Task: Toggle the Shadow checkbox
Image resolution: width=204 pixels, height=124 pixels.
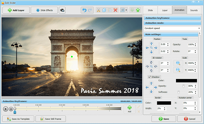Action: (149, 77)
